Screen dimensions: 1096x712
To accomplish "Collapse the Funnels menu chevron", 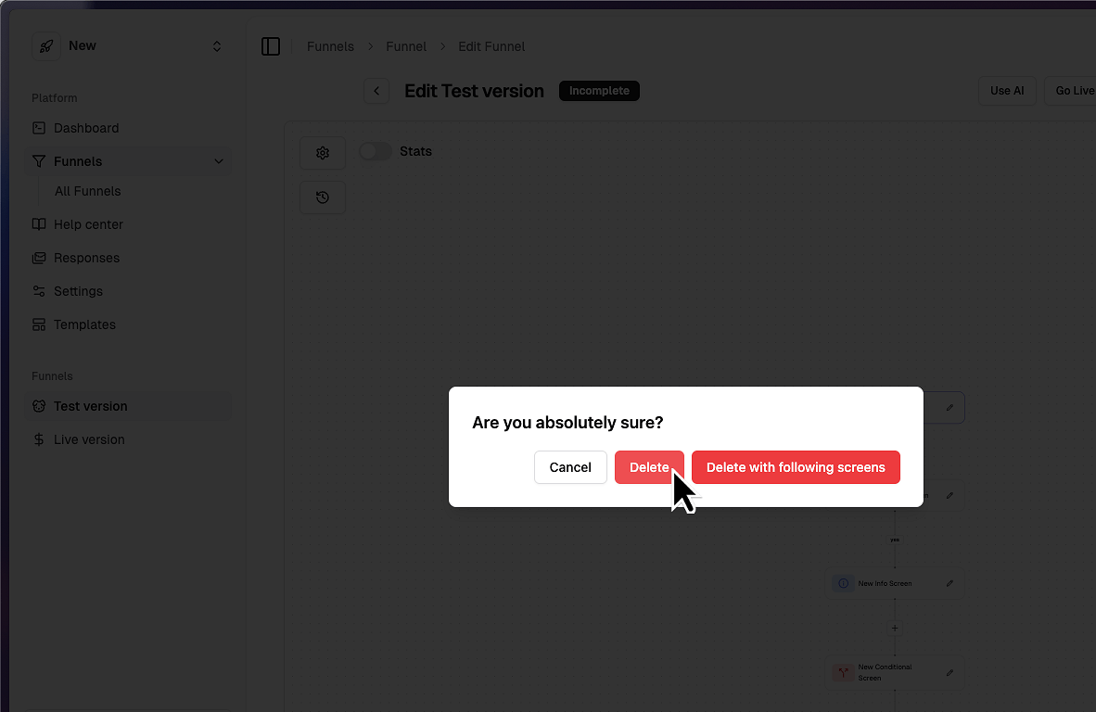I will coord(218,161).
